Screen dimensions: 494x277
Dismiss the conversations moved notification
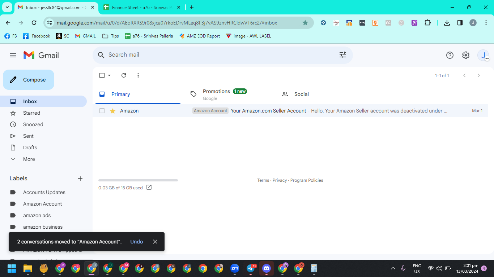[x=155, y=242]
